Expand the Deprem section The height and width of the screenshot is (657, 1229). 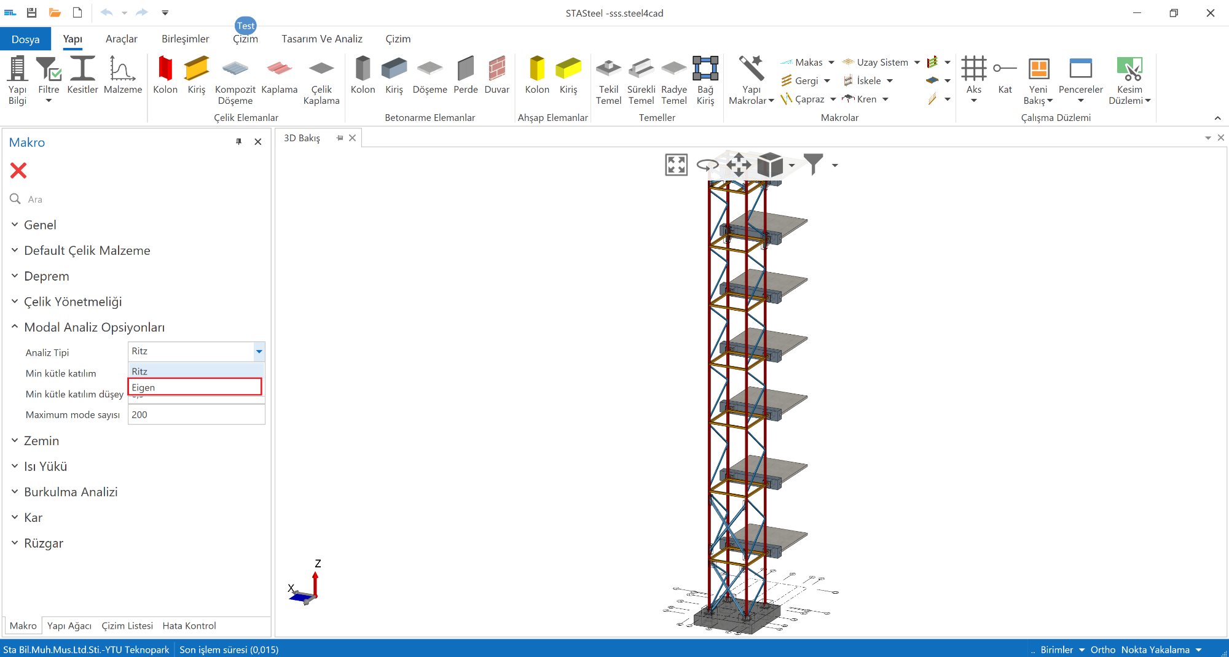pyautogui.click(x=46, y=276)
